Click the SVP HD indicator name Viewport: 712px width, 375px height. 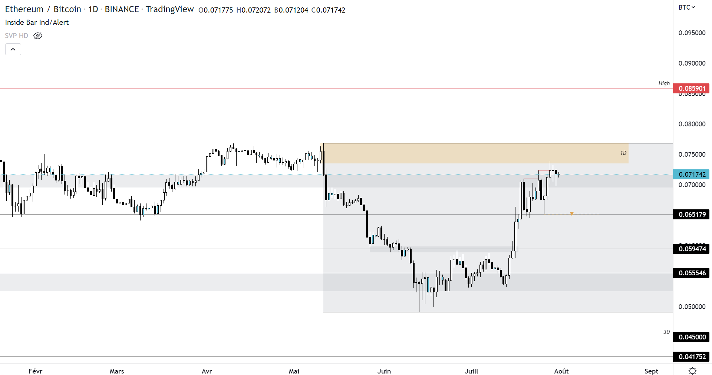(17, 36)
